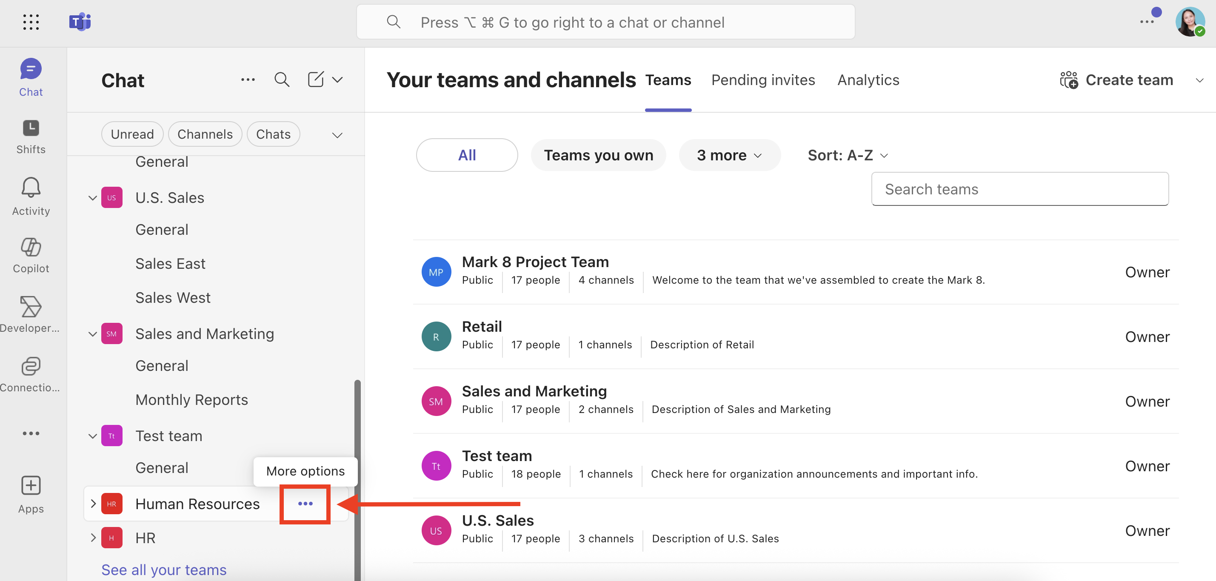The height and width of the screenshot is (581, 1216).
Task: Click the search icon in Chat header
Action: tap(282, 80)
